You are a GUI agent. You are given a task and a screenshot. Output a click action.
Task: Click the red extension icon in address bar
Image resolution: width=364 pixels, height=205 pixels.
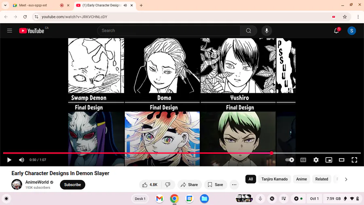334,17
